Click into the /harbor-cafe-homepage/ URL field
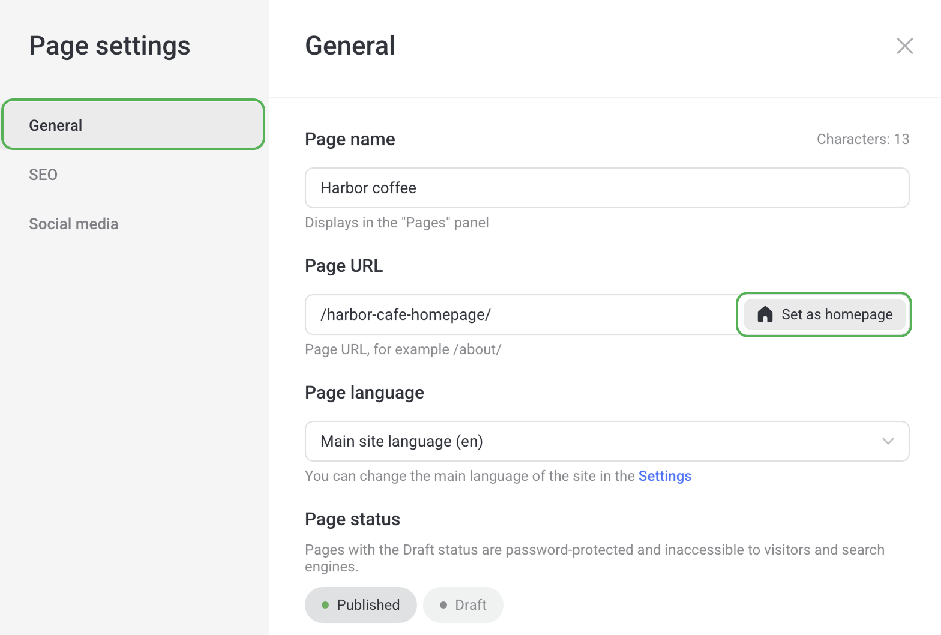The width and height of the screenshot is (941, 635). point(519,314)
